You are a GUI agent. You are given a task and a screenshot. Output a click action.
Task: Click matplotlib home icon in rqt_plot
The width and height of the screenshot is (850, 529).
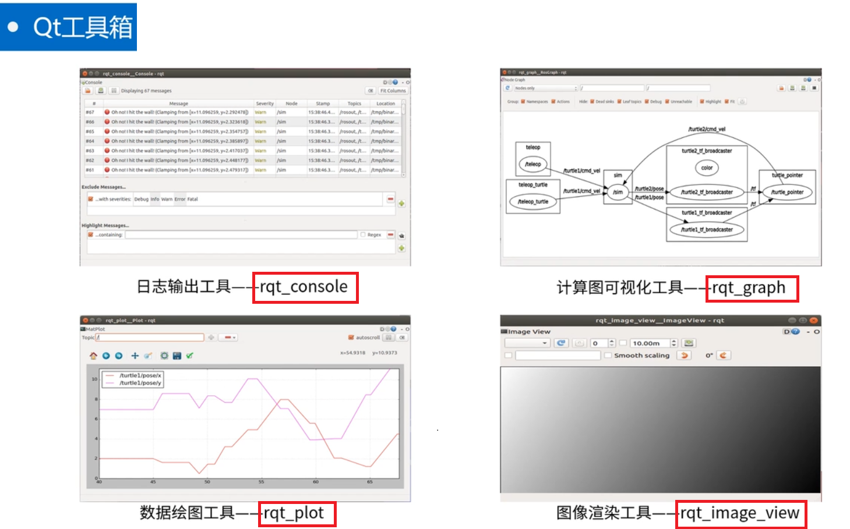93,356
